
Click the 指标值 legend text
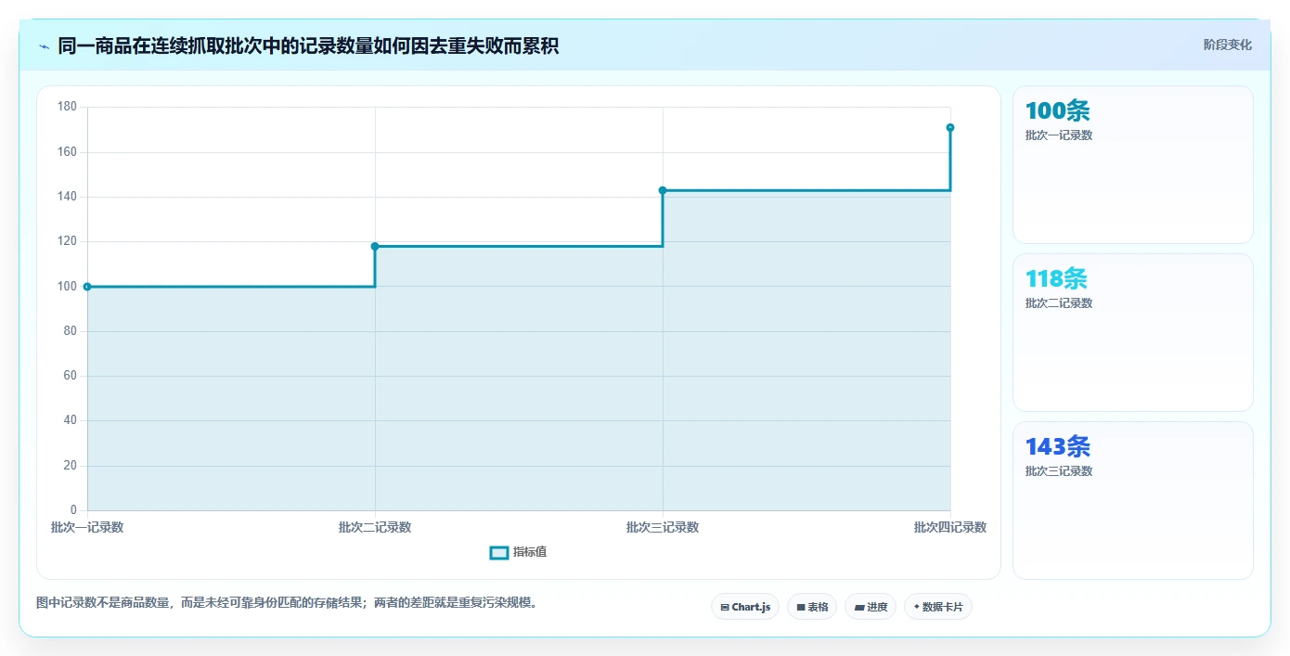coord(530,552)
